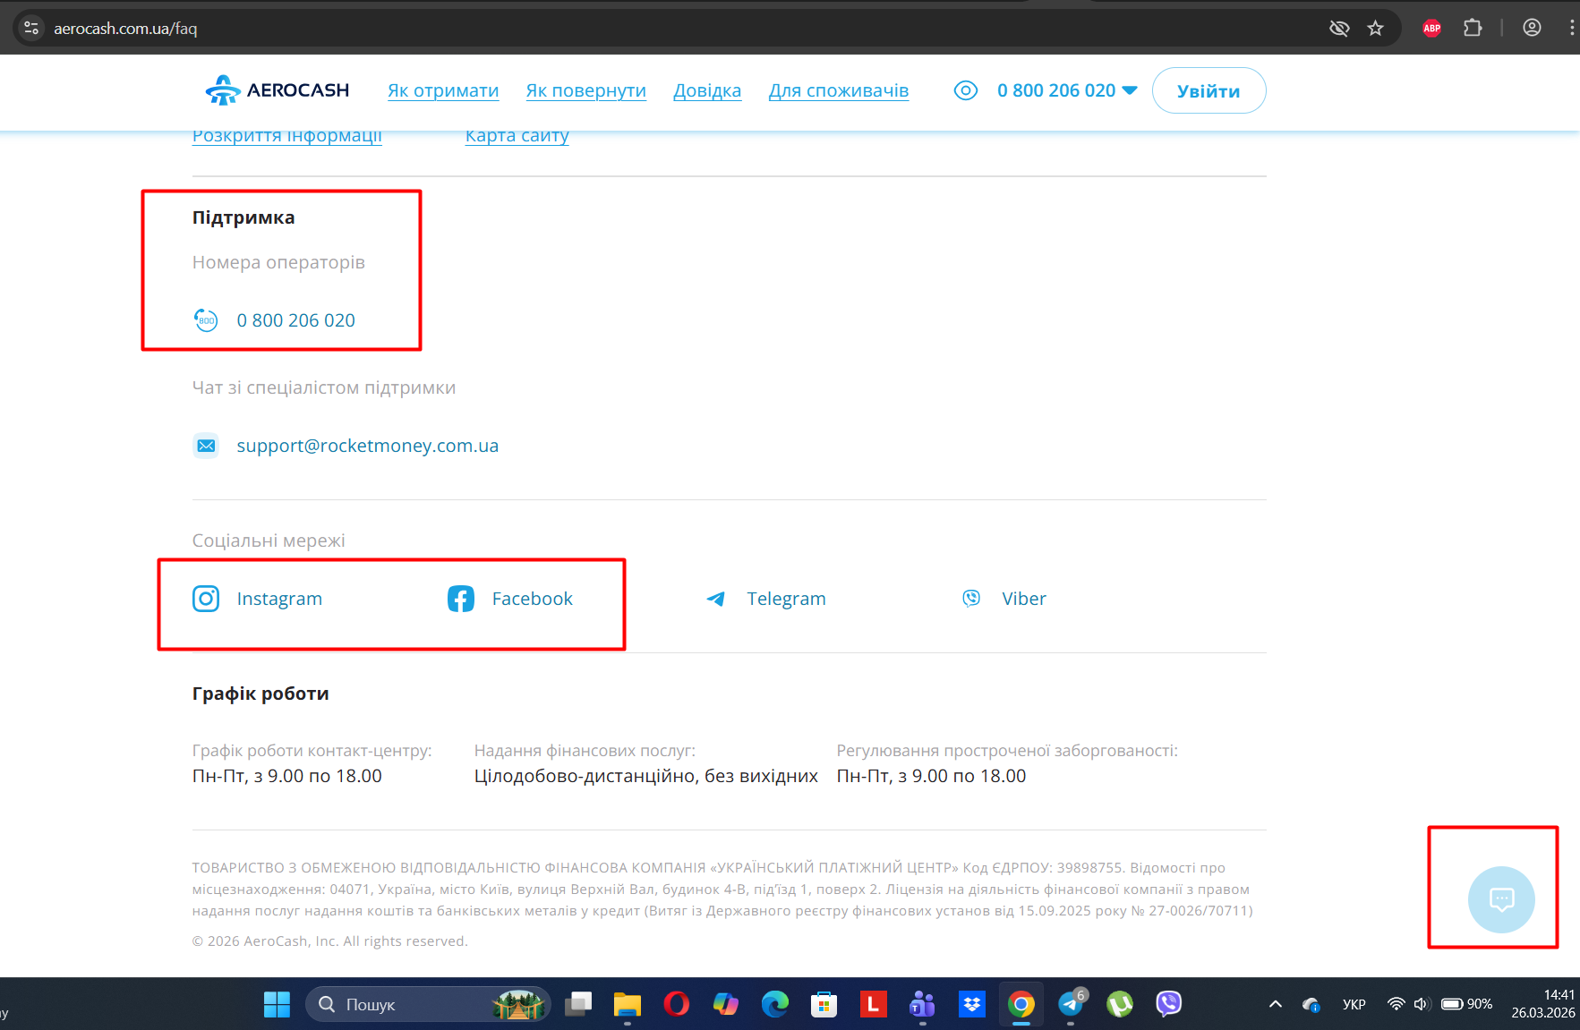This screenshot has width=1580, height=1030.
Task: Go to the Довідка menu item
Action: tap(707, 90)
